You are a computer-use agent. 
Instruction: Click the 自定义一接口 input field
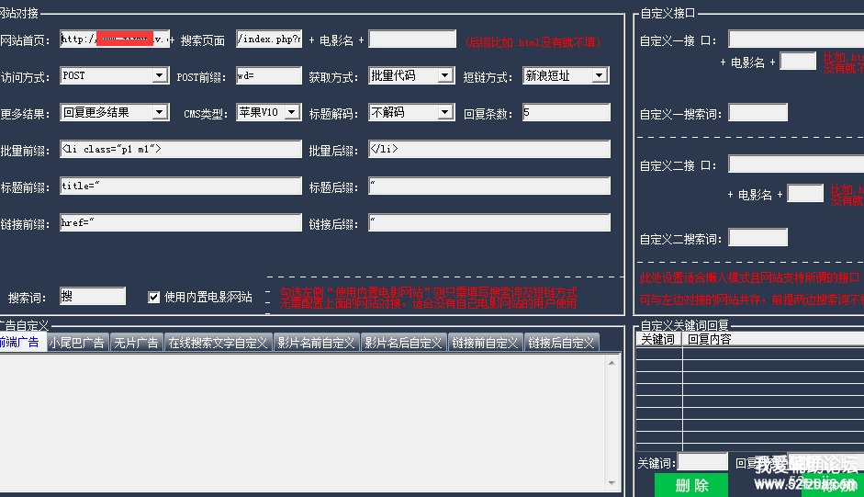[x=796, y=39]
